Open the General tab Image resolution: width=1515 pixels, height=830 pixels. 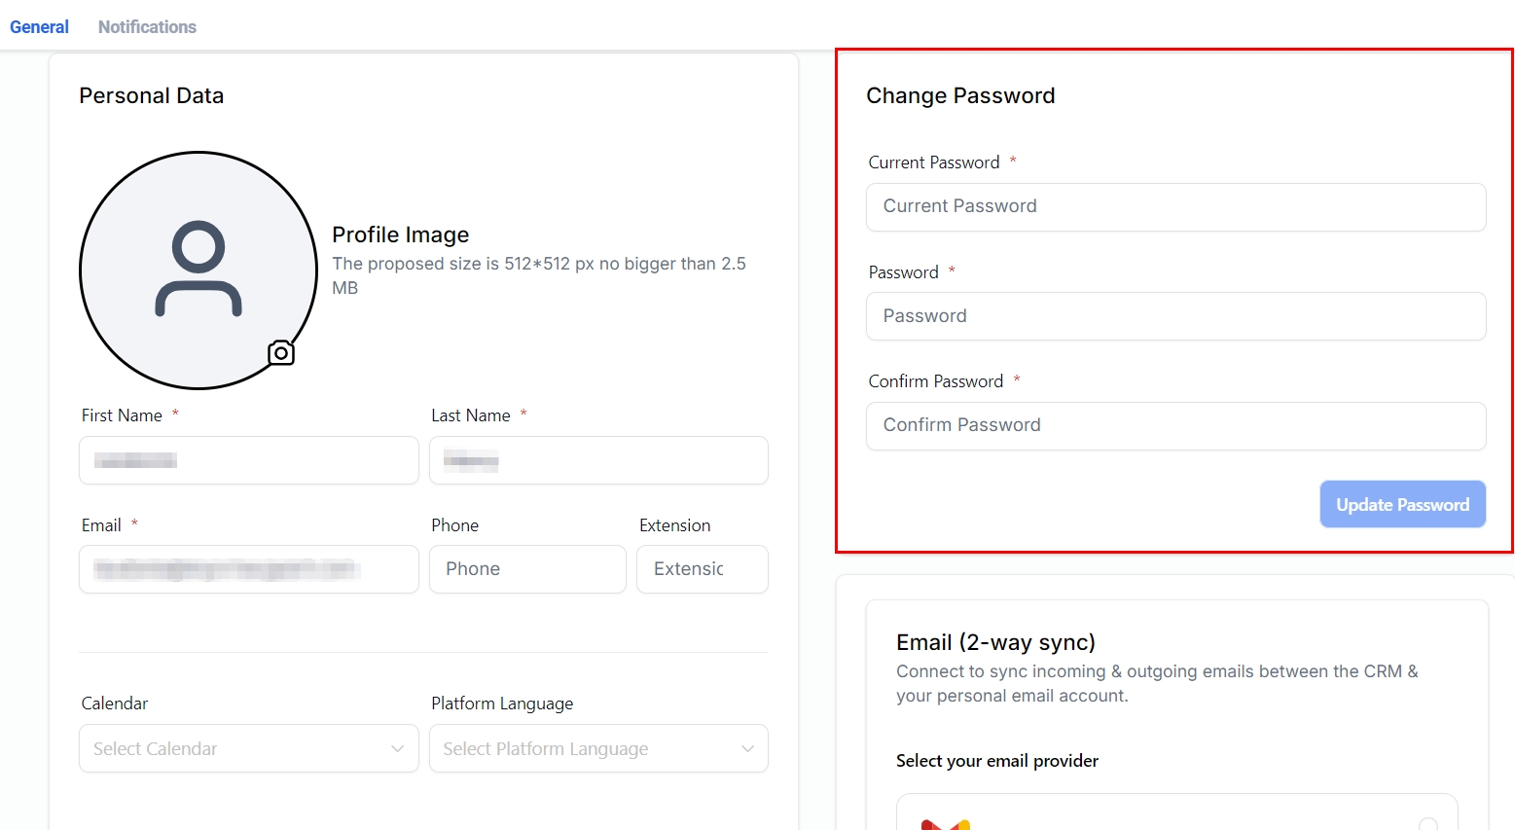tap(39, 27)
